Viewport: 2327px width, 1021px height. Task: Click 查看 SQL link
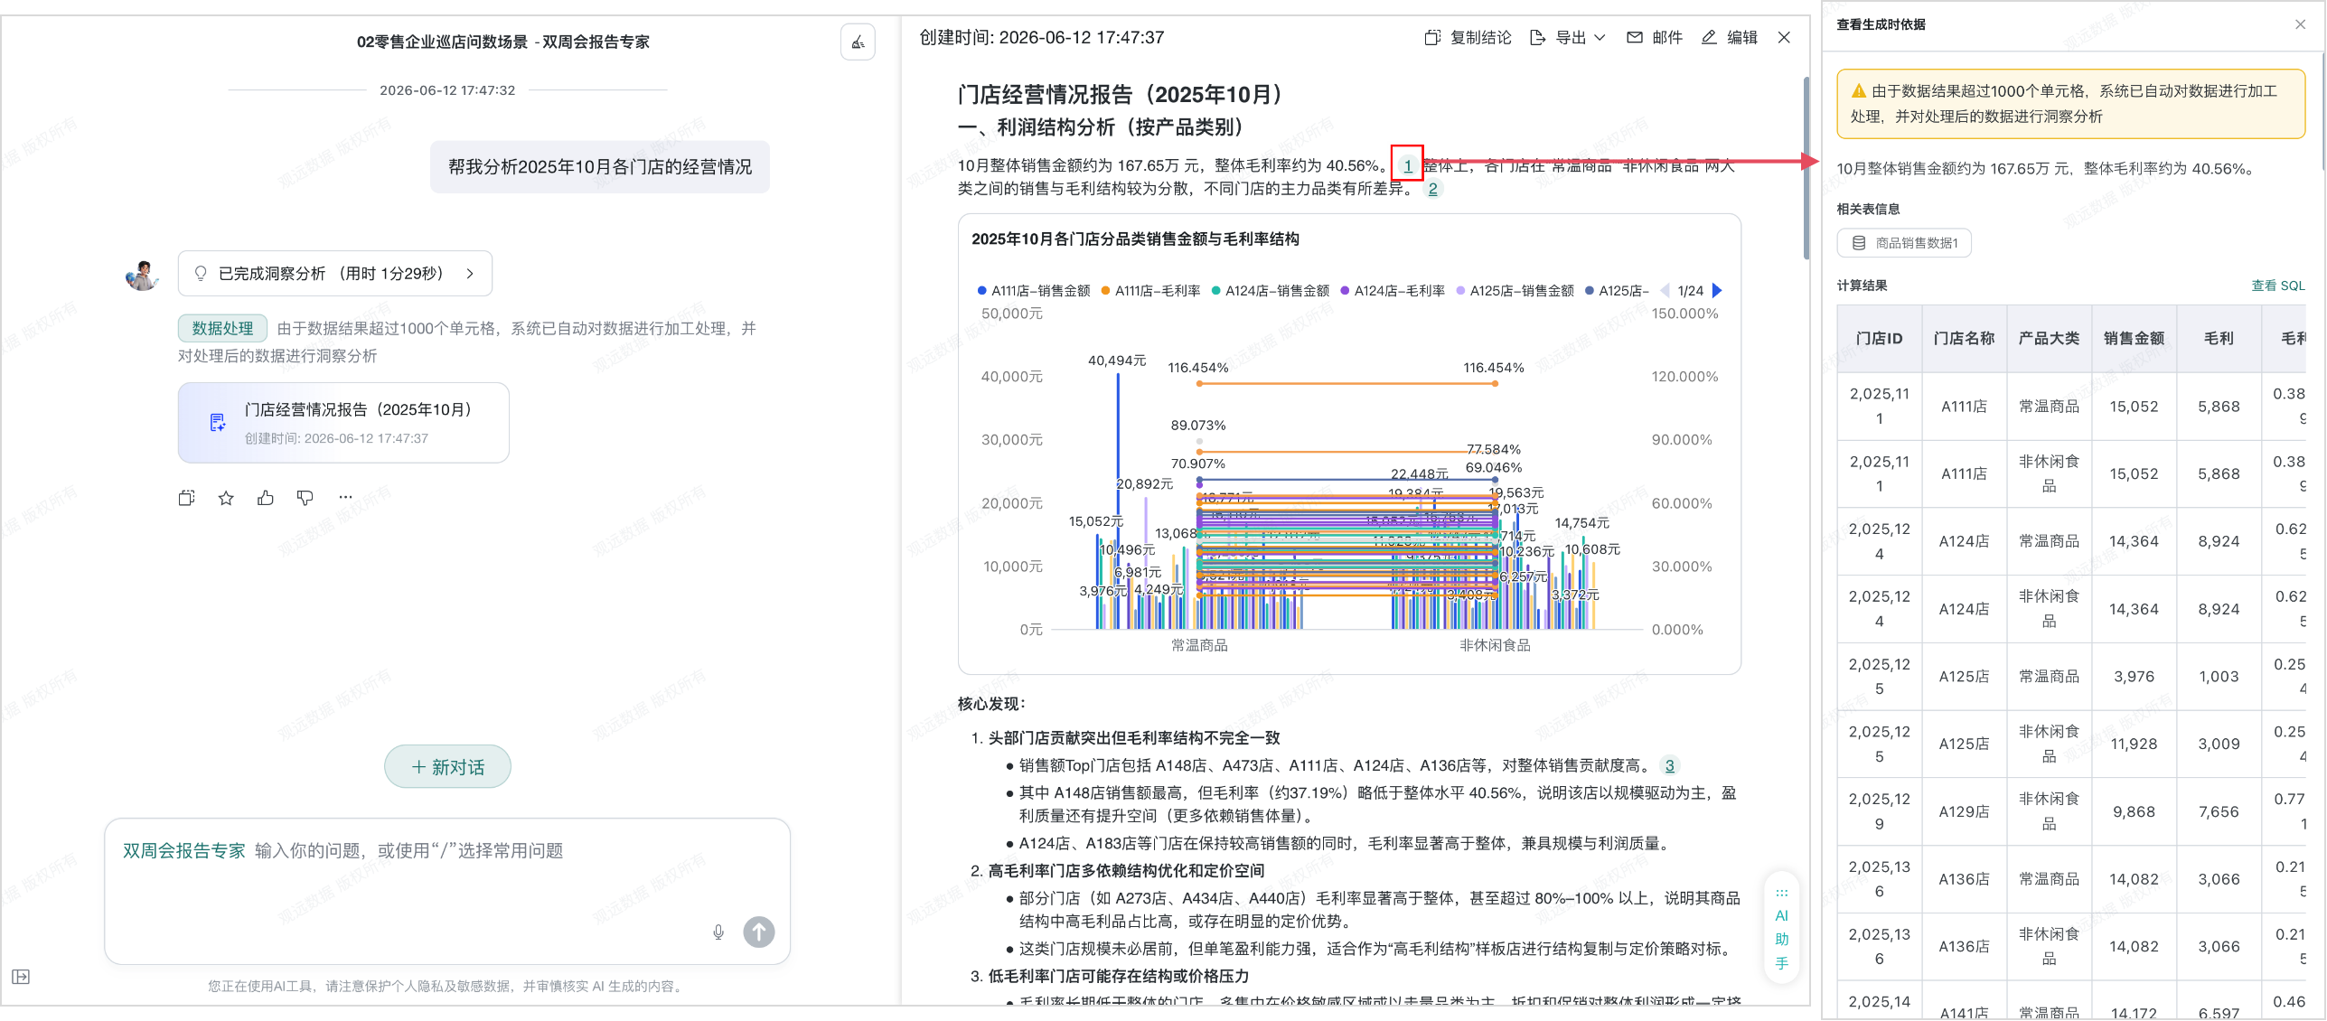click(x=2277, y=286)
